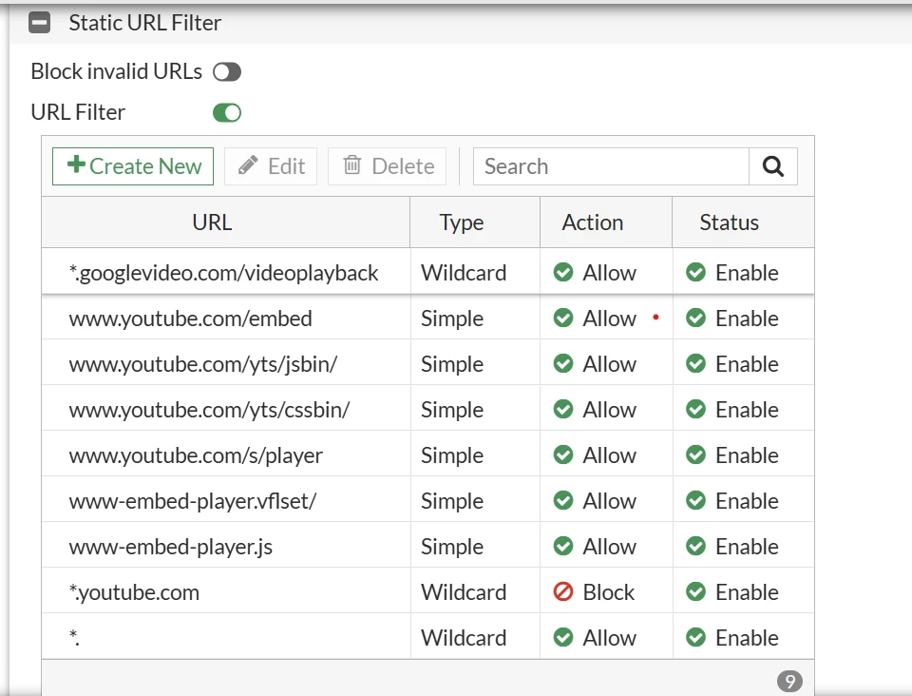The height and width of the screenshot is (696, 912).
Task: Click Enable status icon in www-embed-player.js row
Action: pos(695,546)
